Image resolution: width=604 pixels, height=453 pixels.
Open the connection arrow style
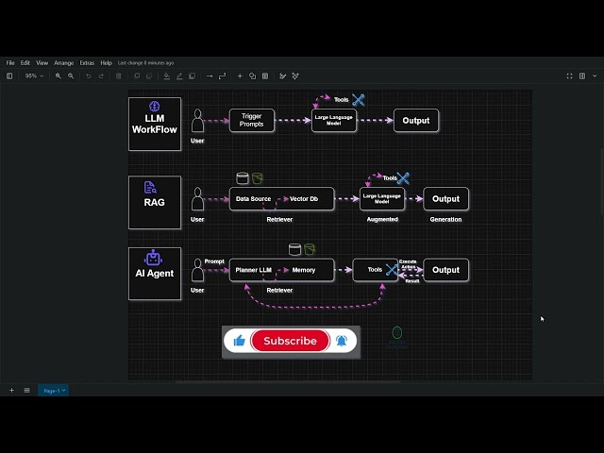point(210,76)
